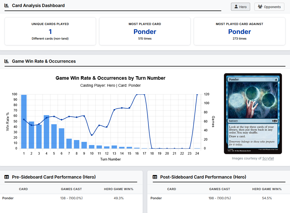Image resolution: width=290 pixels, height=213 pixels.
Task: Click Ponder in Most Played Card
Action: 145,32
